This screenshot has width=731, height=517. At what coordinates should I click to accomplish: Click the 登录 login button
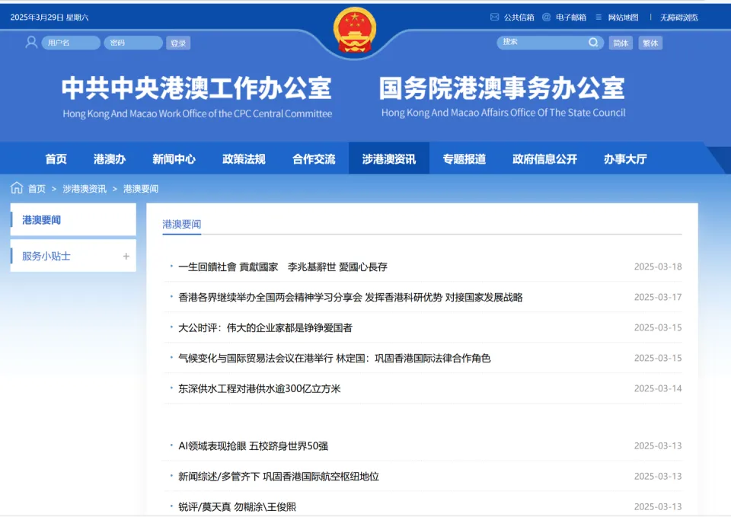(178, 43)
